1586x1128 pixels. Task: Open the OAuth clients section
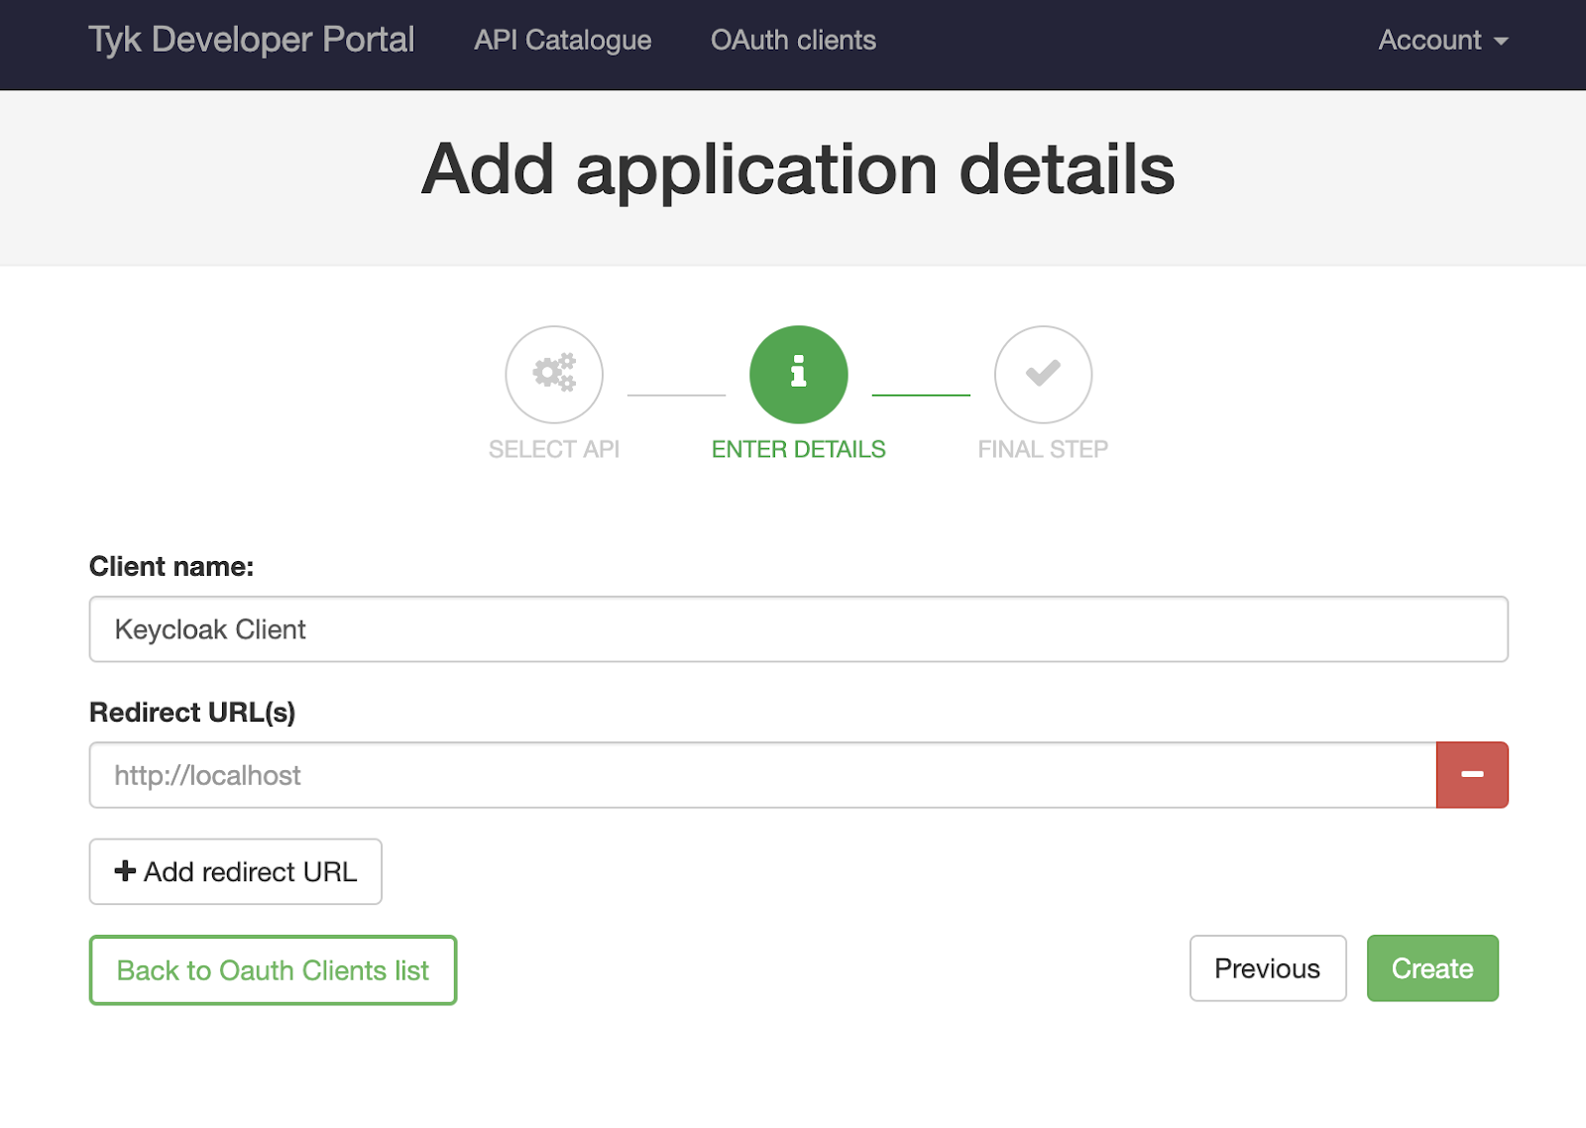click(793, 41)
